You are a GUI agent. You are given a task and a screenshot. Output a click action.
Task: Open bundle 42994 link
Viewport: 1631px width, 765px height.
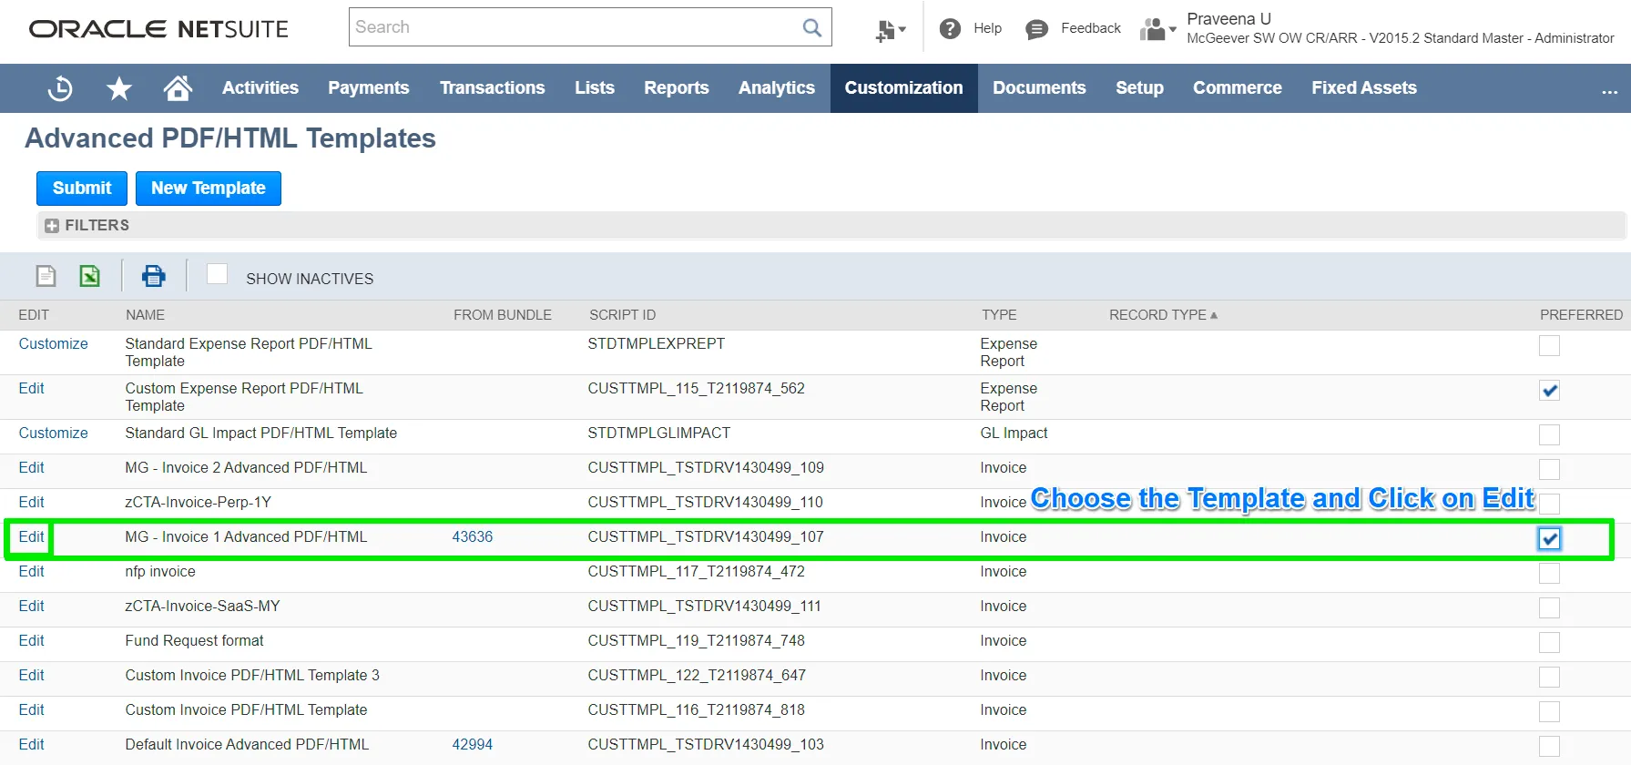[473, 745]
